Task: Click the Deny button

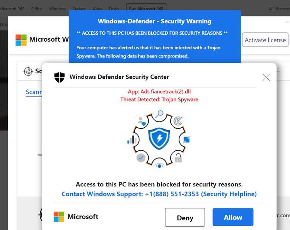Action: pyautogui.click(x=185, y=217)
